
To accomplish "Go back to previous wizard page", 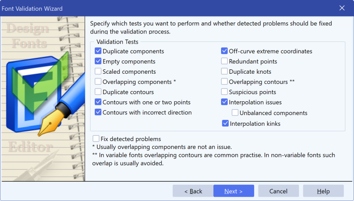I will [193, 191].
